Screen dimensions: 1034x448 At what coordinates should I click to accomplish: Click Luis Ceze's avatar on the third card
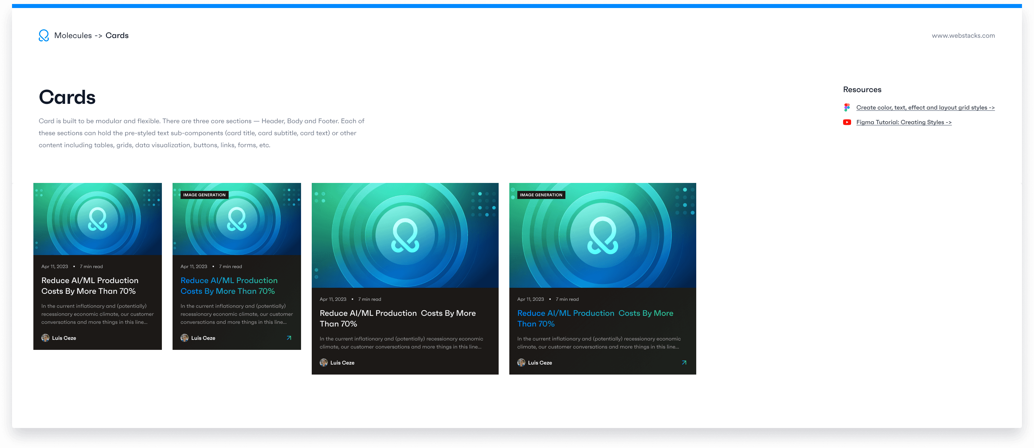coord(323,363)
